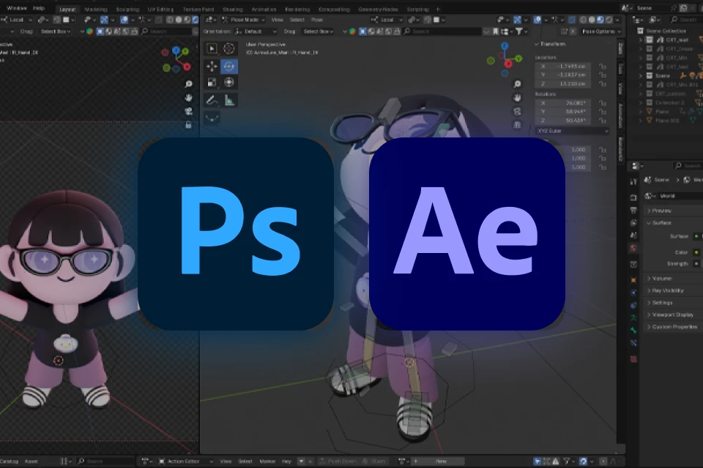The width and height of the screenshot is (703, 468).
Task: Toggle camera view icon in left viewport
Action: pyautogui.click(x=189, y=111)
